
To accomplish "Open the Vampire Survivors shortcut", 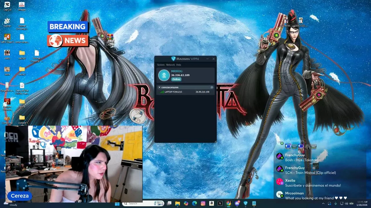I will tap(7, 104).
